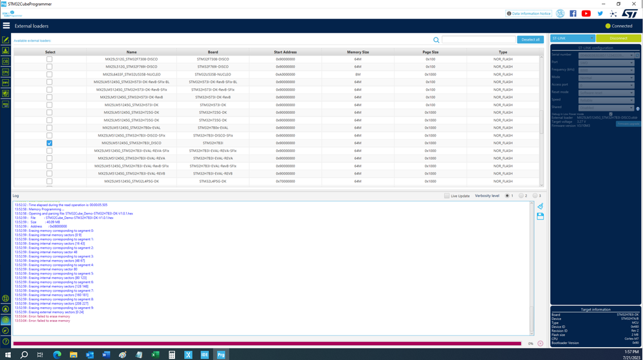643x360 pixels.
Task: Sort by Start Address column header
Action: click(x=285, y=52)
